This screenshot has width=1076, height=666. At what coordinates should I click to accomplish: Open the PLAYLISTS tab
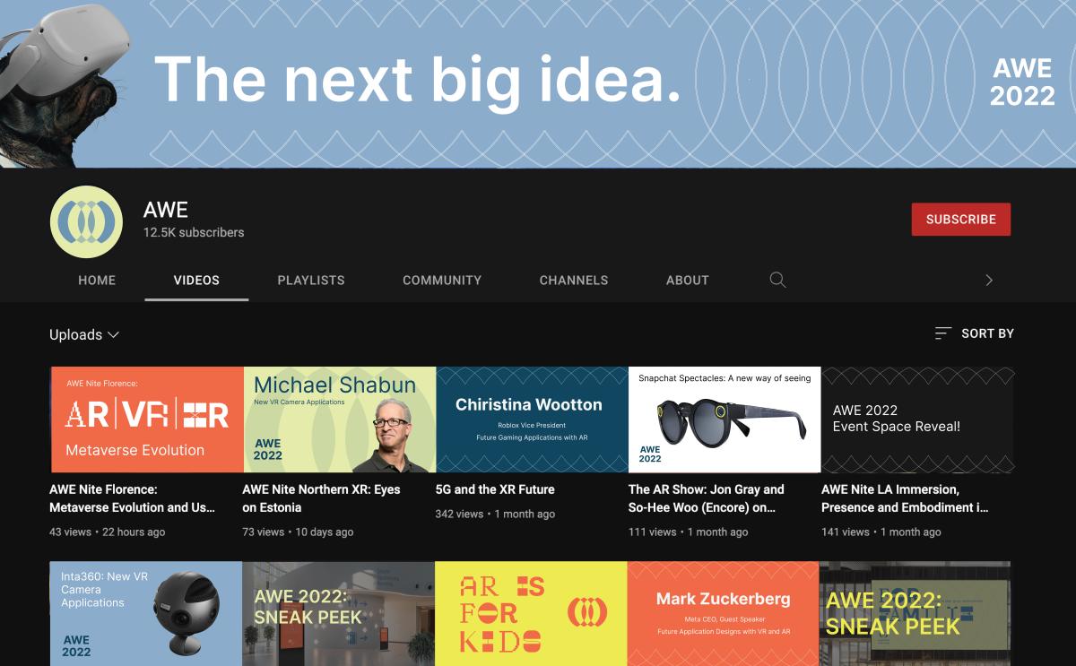pyautogui.click(x=311, y=280)
